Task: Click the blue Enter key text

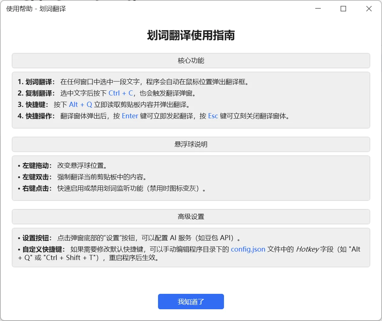Action: (130, 116)
